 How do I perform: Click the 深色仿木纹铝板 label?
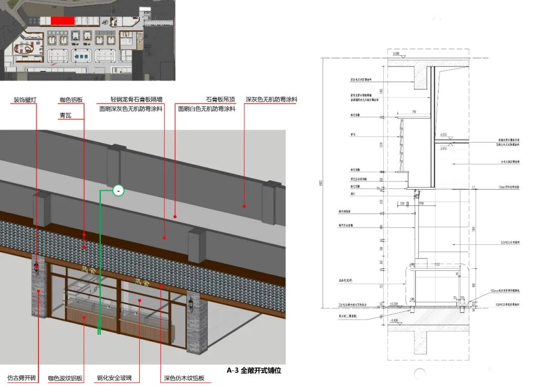pos(184,378)
